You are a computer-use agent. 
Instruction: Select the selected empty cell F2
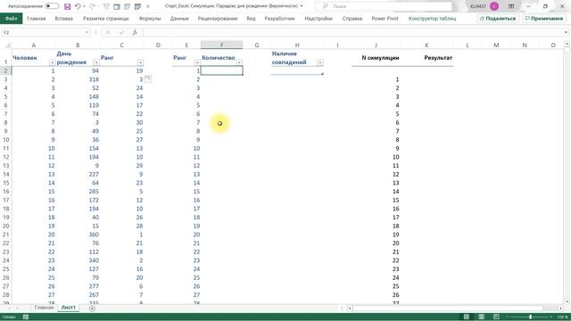point(221,70)
